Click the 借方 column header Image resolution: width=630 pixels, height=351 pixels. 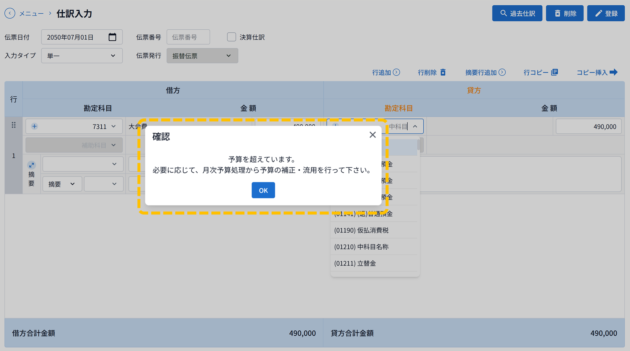pyautogui.click(x=173, y=90)
